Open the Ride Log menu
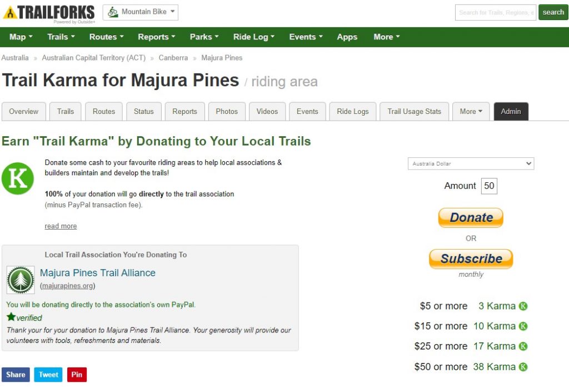 tap(254, 37)
